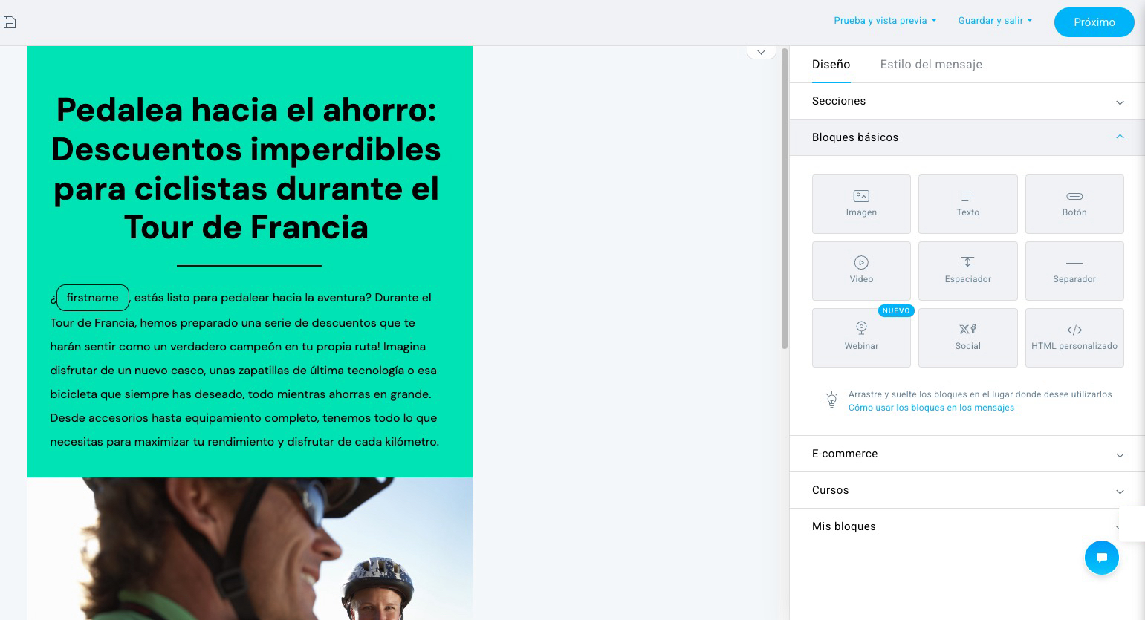Expand the Cursos section
The height and width of the screenshot is (620, 1145).
tap(967, 490)
